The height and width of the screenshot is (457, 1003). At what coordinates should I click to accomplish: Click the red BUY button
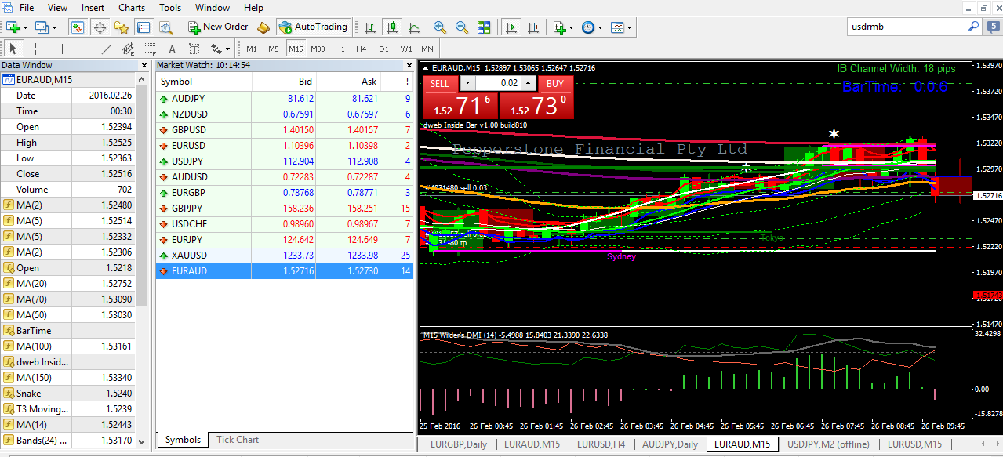click(555, 83)
